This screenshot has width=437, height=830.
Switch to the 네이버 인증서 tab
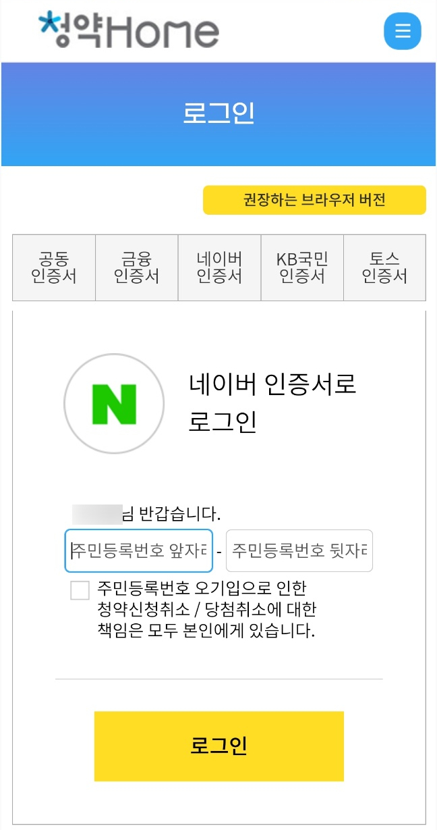pyautogui.click(x=220, y=267)
